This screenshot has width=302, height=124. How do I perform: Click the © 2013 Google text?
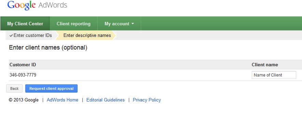(24, 100)
